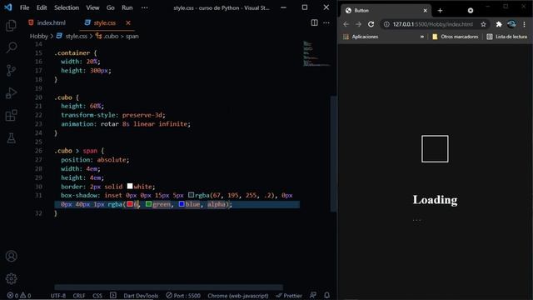Open the Chrome Extensions puzzle icon
The image size is (533, 300).
(x=499, y=24)
